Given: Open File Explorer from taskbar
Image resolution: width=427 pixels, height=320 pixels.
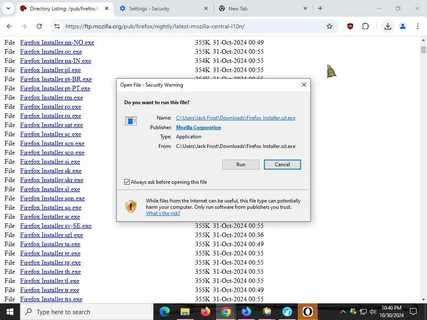Looking at the screenshot, I should (185, 312).
